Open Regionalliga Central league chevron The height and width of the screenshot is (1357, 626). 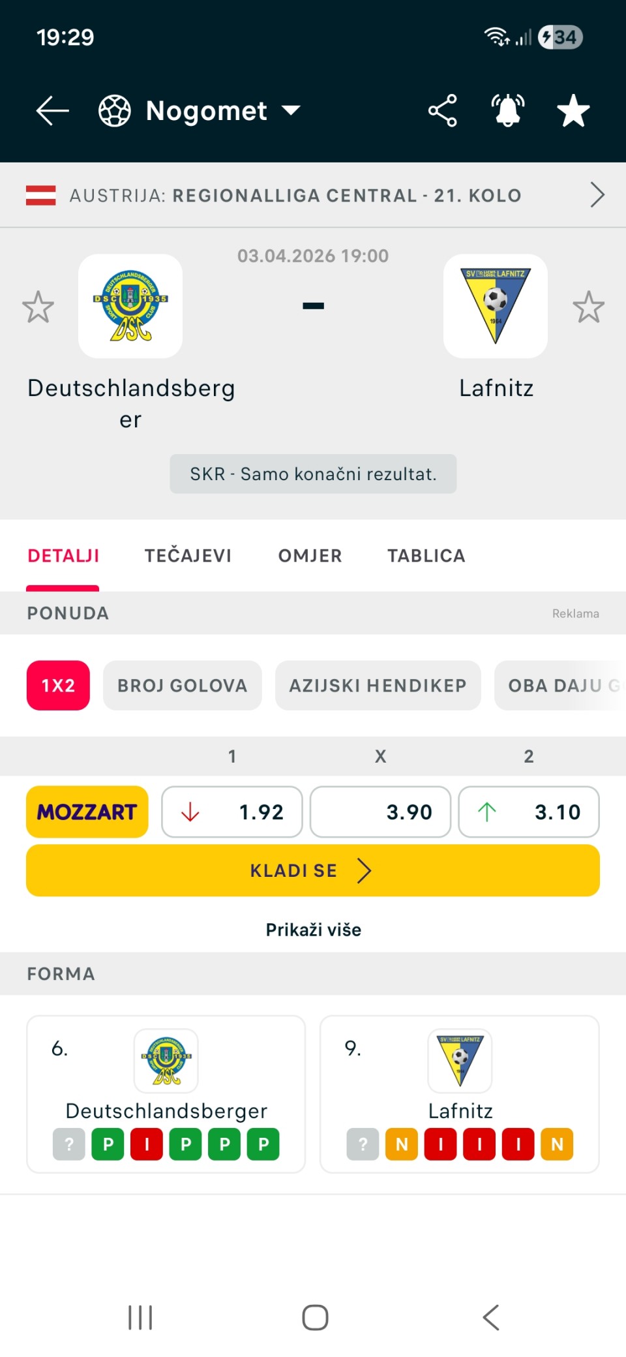pos(597,195)
